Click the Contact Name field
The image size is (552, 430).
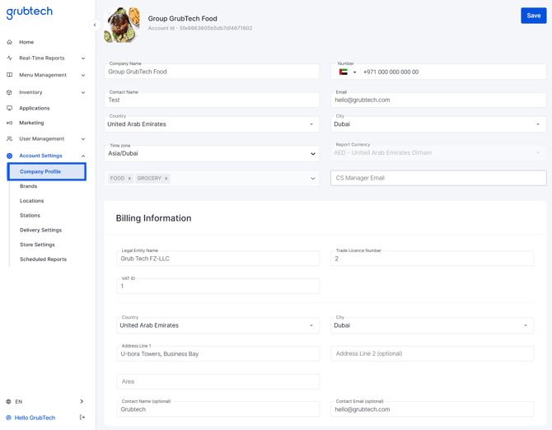[212, 100]
